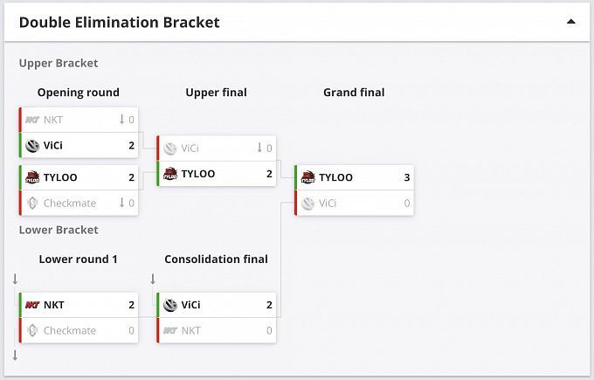
Task: Open TYLOO team name in Upper final
Action: (x=198, y=174)
